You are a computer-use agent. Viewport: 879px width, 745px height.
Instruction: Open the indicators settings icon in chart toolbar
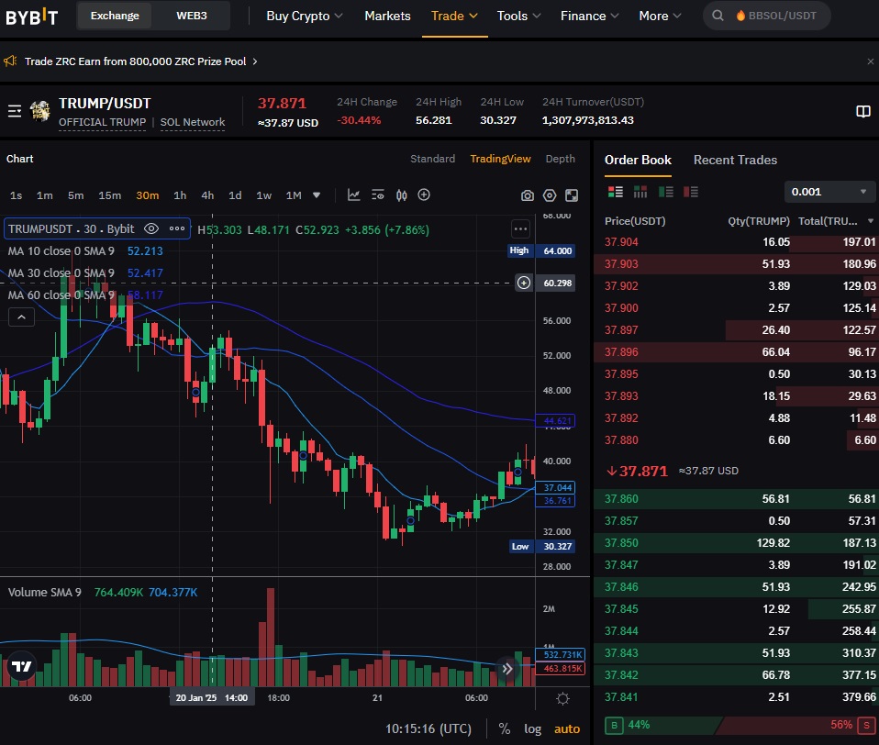pos(378,195)
